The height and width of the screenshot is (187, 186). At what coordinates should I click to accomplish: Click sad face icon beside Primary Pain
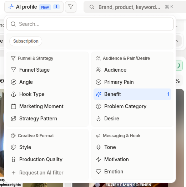pyautogui.click(x=99, y=82)
